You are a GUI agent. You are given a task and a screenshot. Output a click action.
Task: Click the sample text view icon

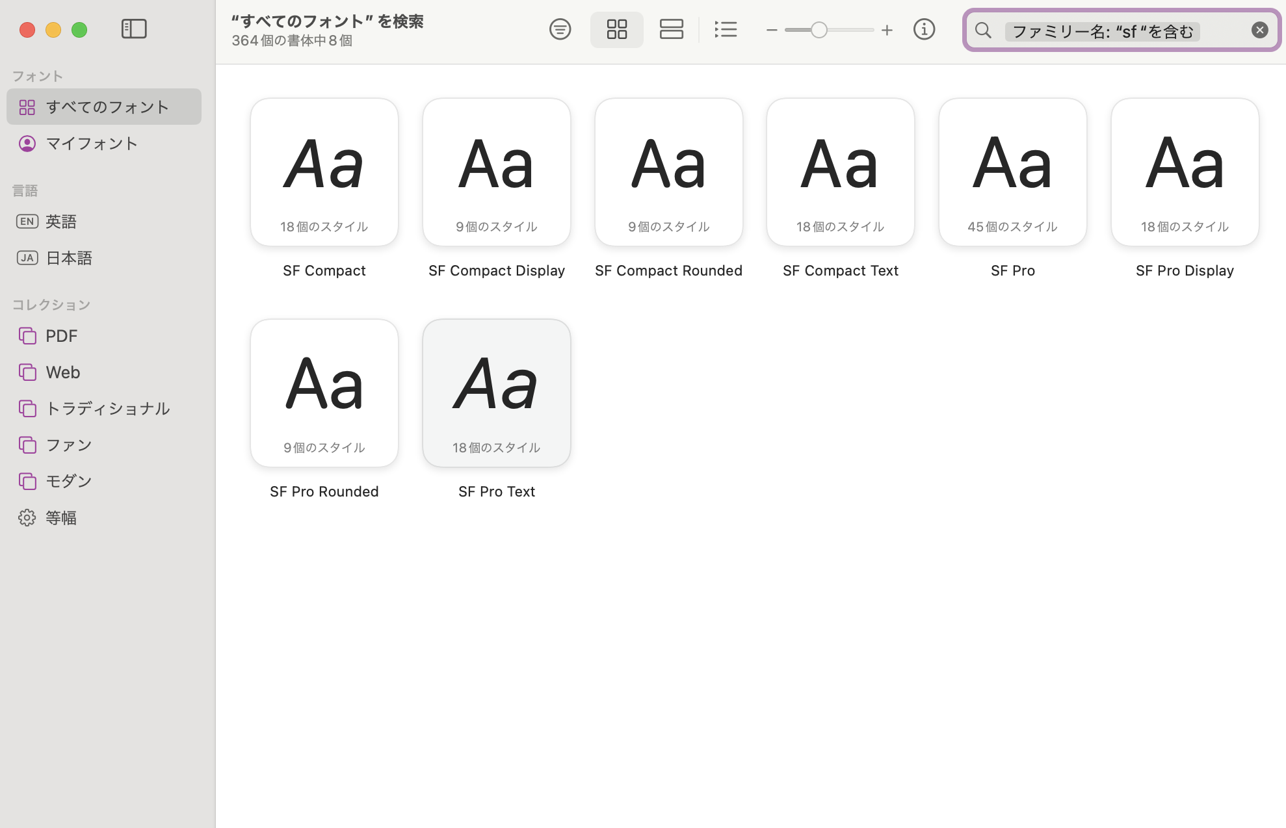(x=560, y=29)
